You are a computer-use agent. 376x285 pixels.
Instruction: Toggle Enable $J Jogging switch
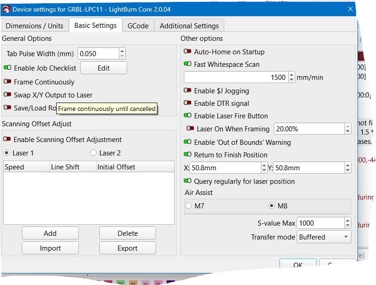pyautogui.click(x=188, y=91)
